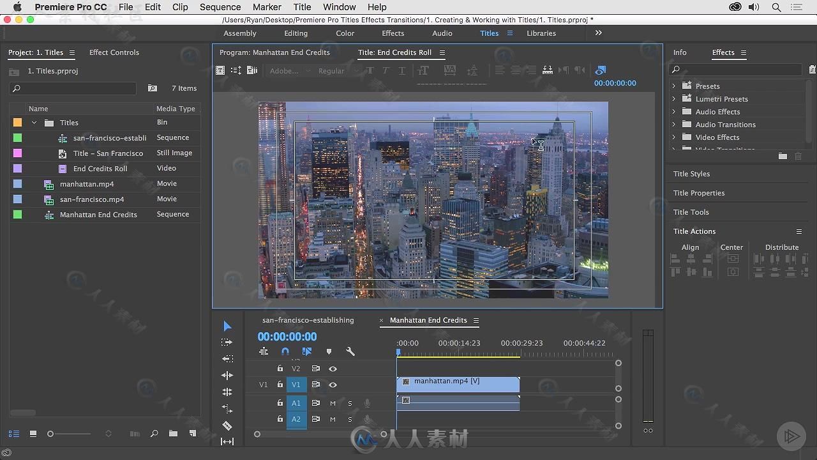Click the Project panel search field
This screenshot has width=817, height=460.
(73, 88)
